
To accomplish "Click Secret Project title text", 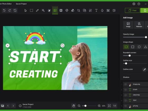I will pos(21,4).
